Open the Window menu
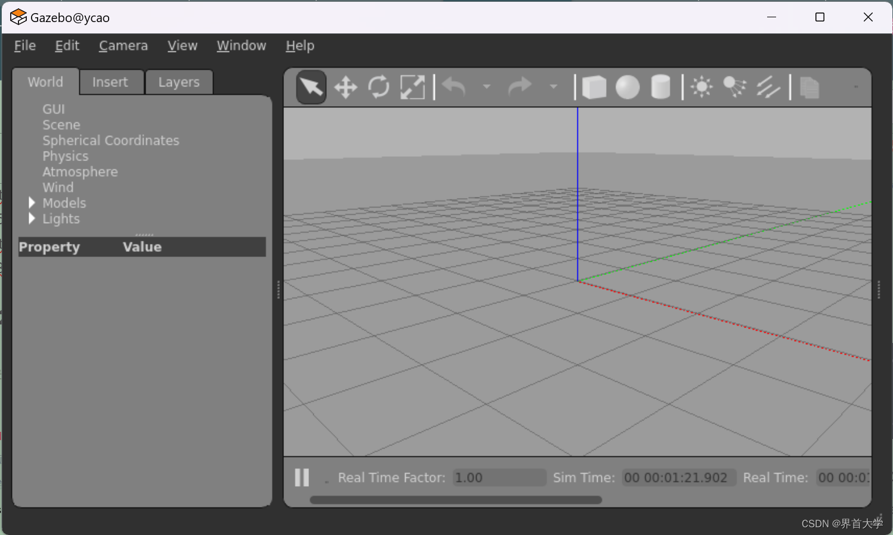The height and width of the screenshot is (535, 893). (x=241, y=45)
